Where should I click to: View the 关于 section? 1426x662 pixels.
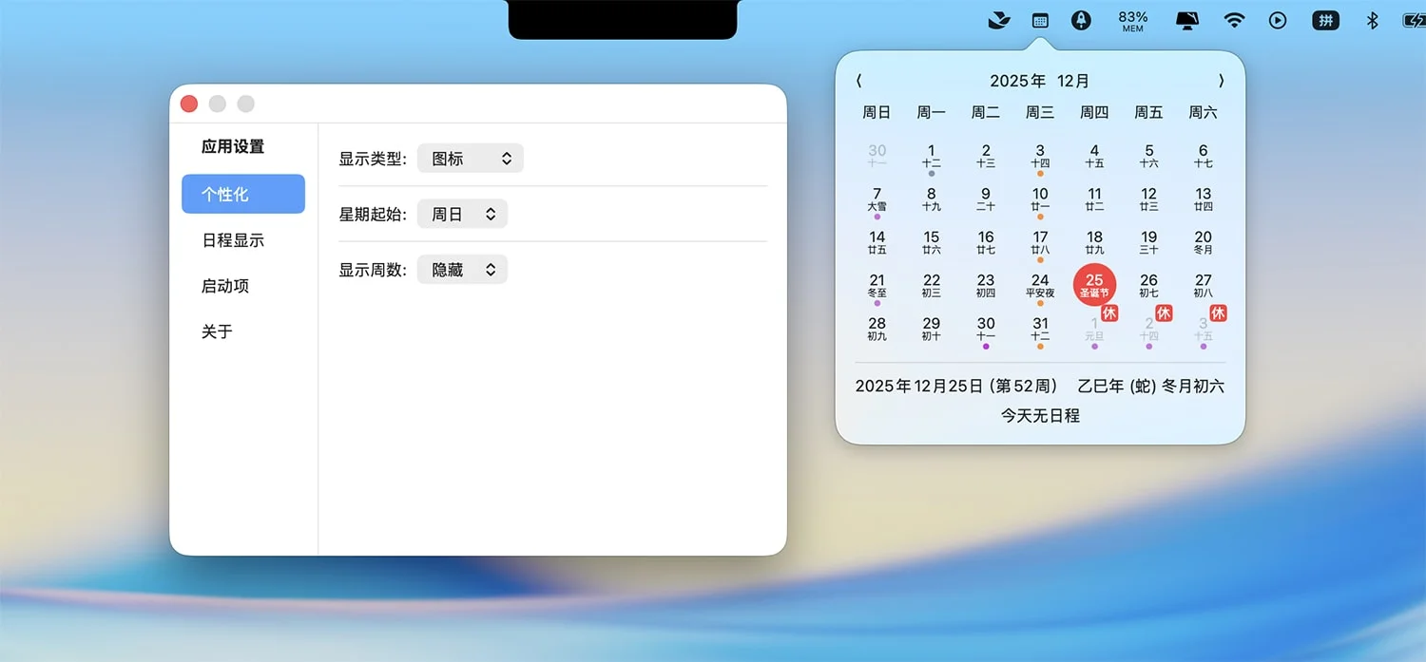pos(218,331)
